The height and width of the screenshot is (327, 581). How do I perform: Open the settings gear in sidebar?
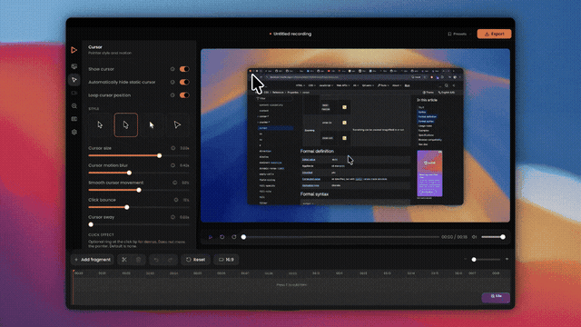pyautogui.click(x=74, y=132)
